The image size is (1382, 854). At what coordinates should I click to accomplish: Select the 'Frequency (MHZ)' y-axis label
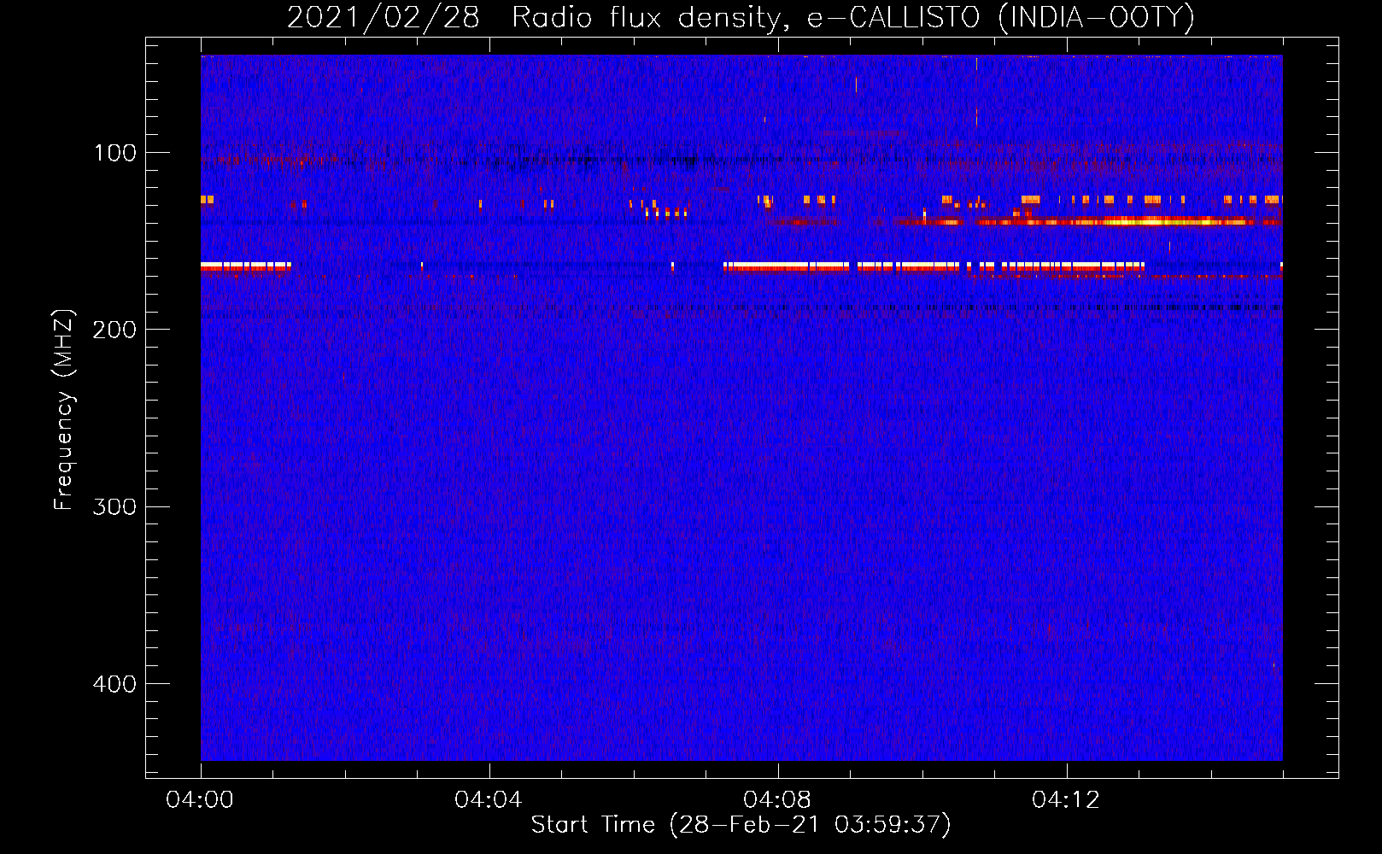64,409
